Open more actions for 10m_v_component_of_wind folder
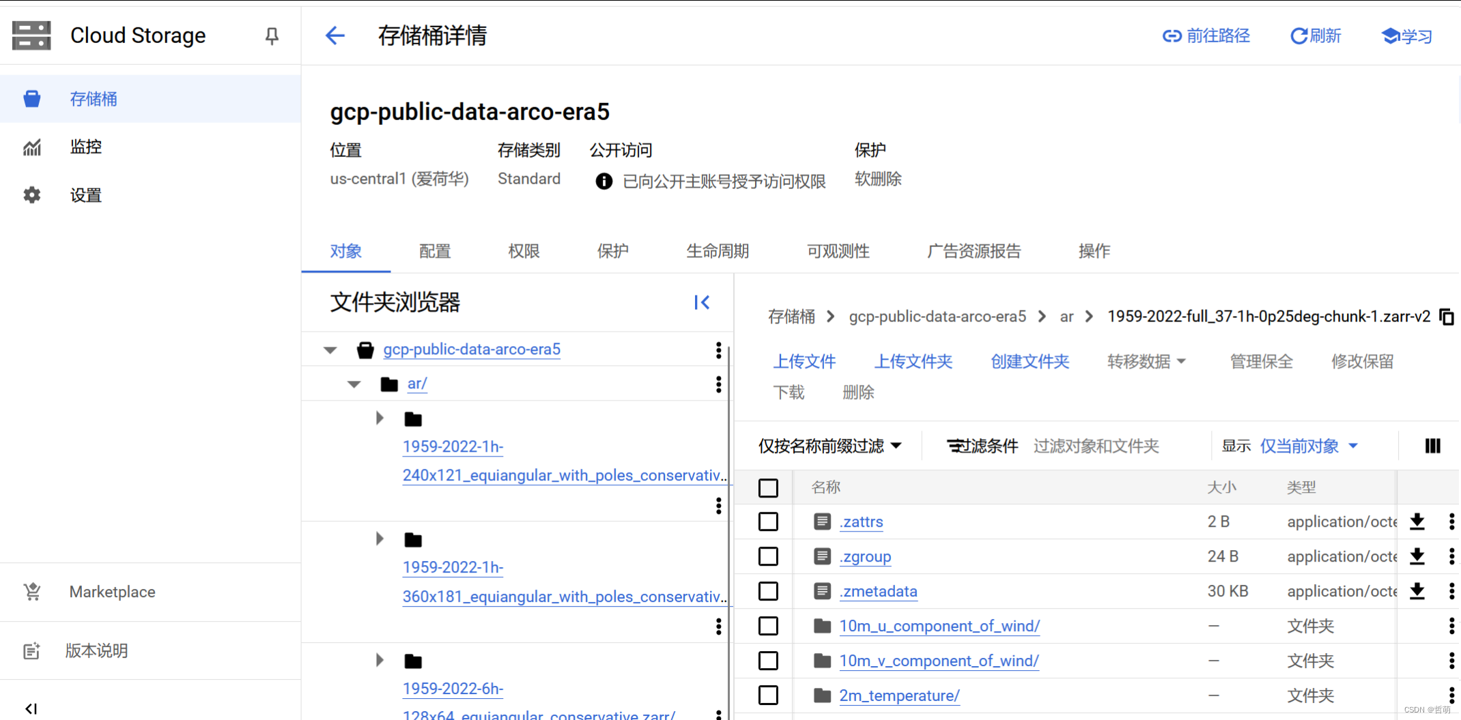 [x=1451, y=661]
